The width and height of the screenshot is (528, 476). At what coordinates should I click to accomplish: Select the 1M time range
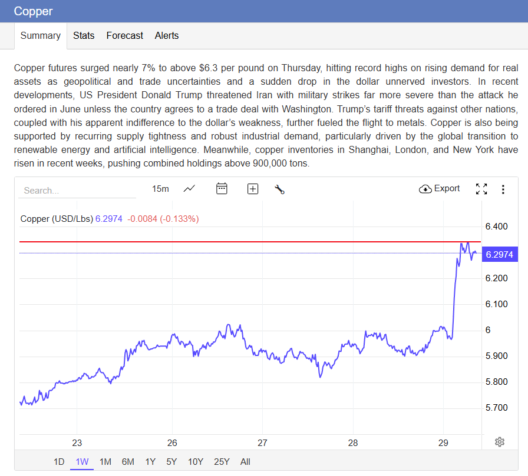(105, 462)
